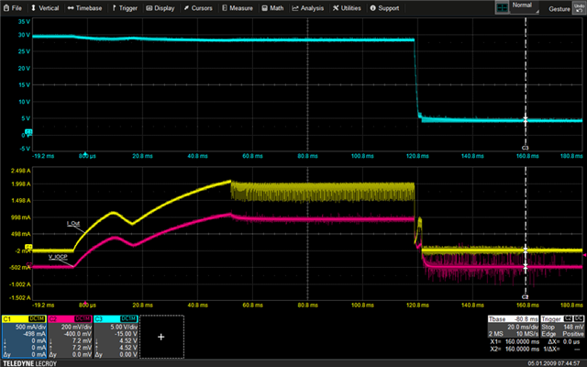Open the Analysis menu

(x=308, y=8)
